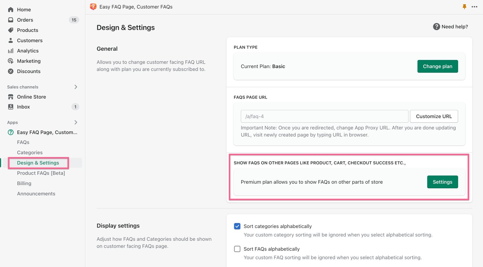Expand the Apps section chevron

[76, 122]
